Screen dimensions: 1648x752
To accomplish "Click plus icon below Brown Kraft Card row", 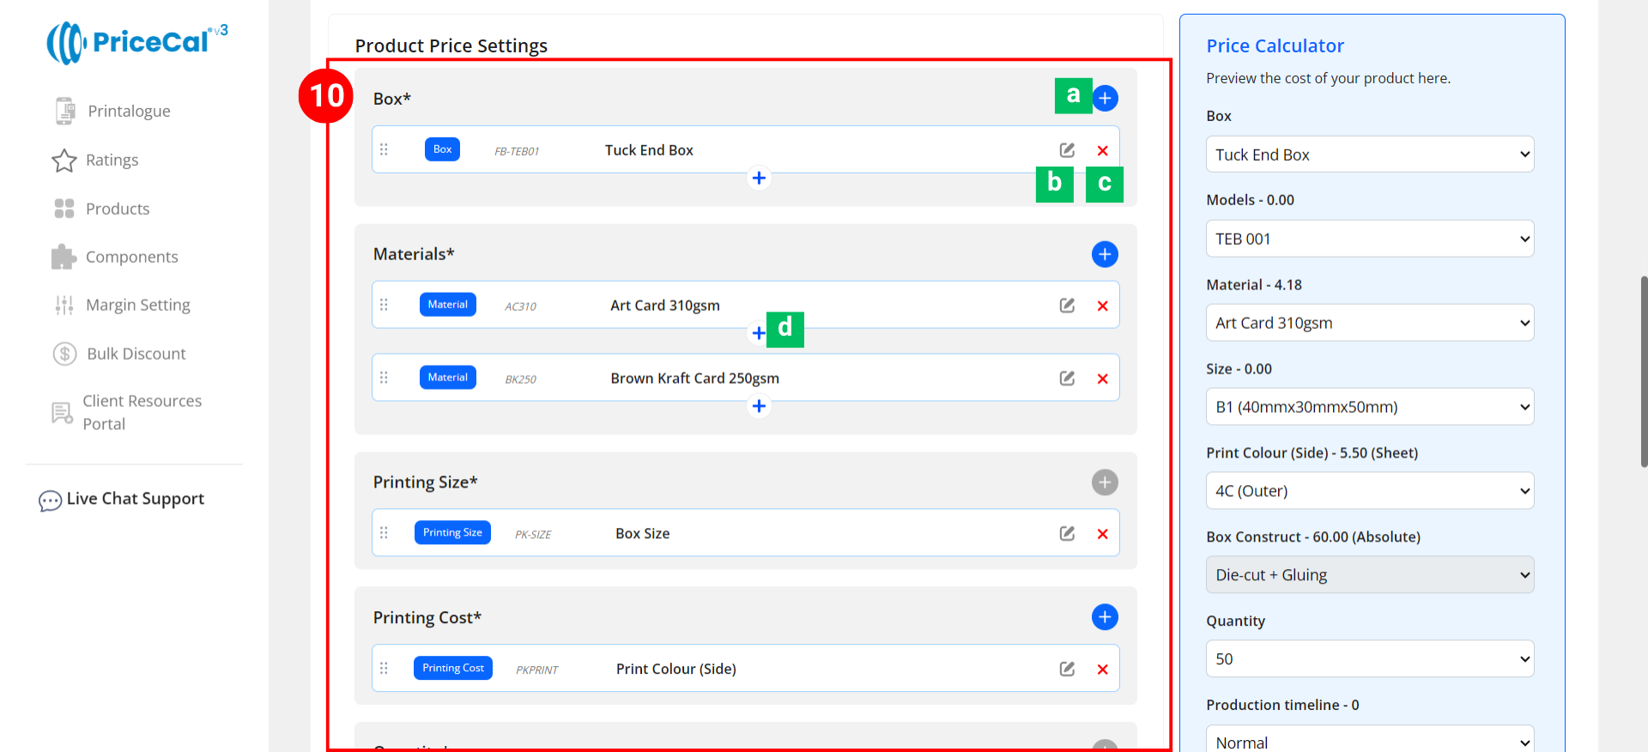I will point(759,406).
